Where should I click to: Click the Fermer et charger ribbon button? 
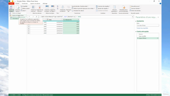click(11, 9)
